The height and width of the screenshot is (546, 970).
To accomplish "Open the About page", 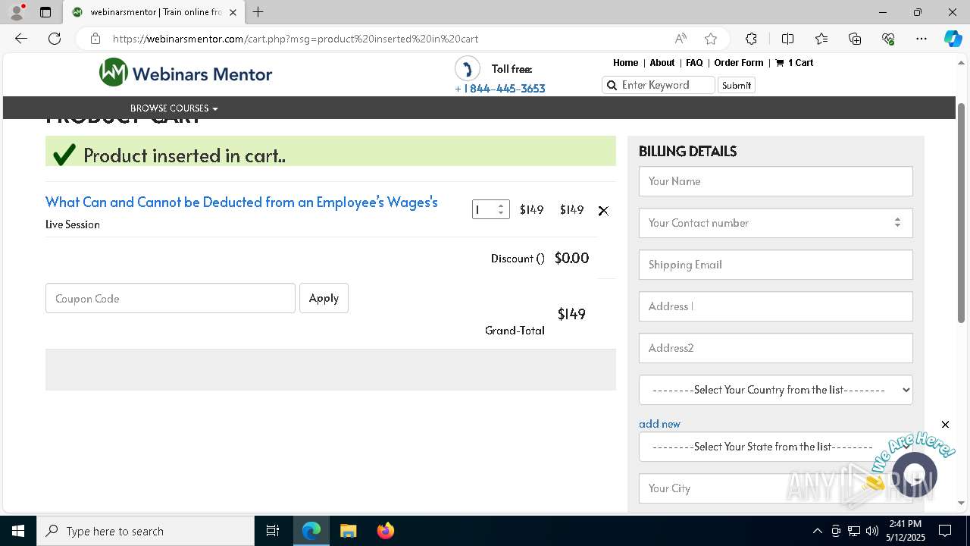I will pyautogui.click(x=662, y=63).
